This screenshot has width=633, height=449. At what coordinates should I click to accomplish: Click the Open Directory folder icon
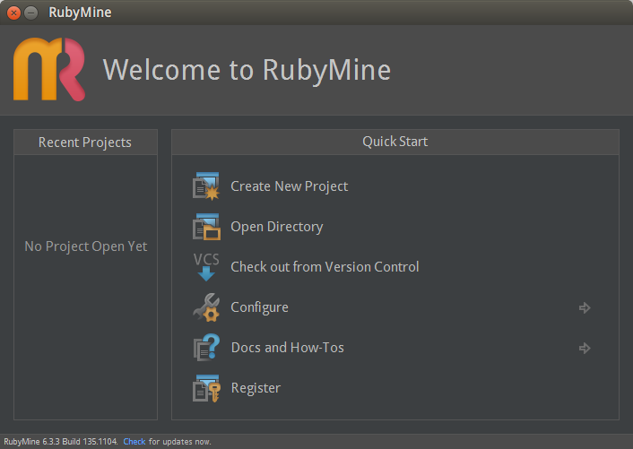[x=206, y=227]
